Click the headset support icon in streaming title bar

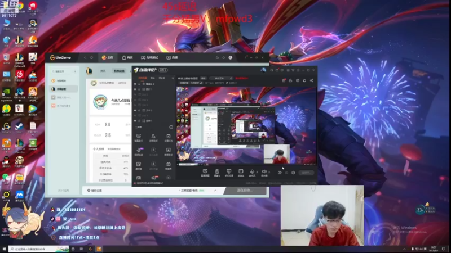[x=272, y=70]
